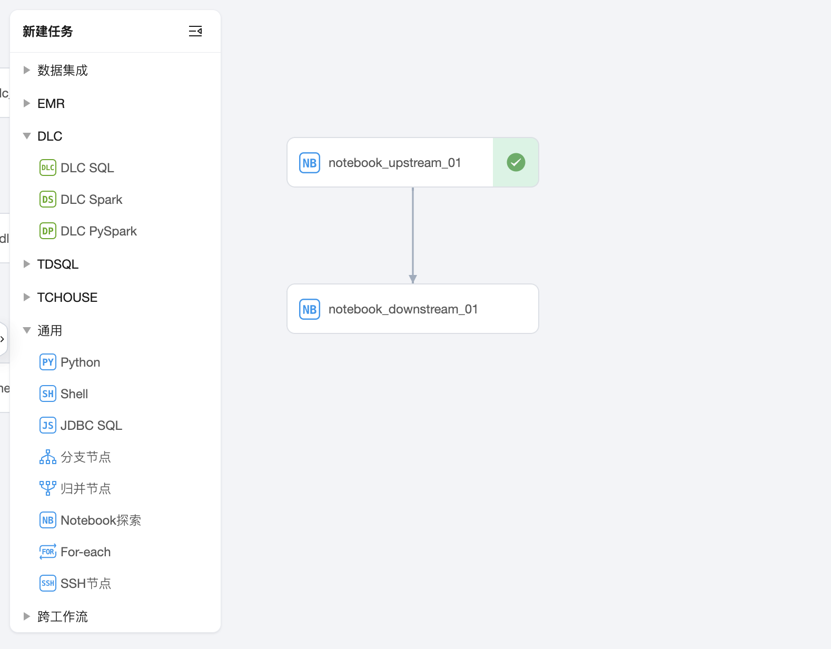Select the Python task icon
Viewport: 831px width, 649px height.
pos(48,362)
